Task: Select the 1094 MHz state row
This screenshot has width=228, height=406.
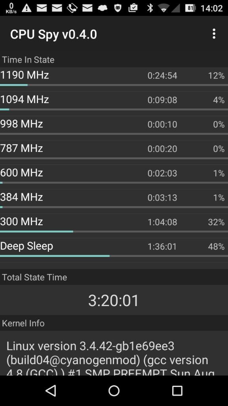Action: (114, 101)
